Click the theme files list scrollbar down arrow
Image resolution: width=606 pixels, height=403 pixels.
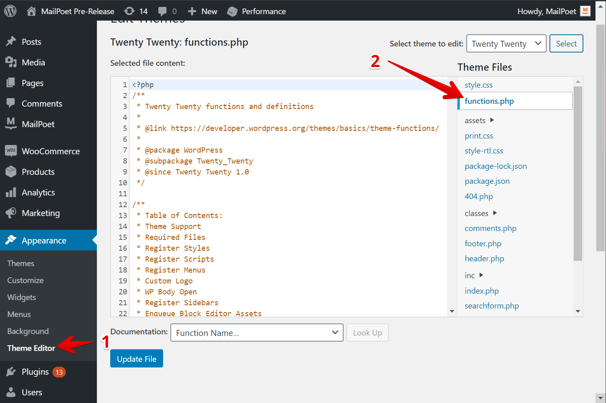[x=578, y=311]
